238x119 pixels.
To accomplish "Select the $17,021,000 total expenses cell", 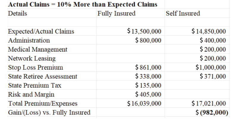I will [x=209, y=104].
